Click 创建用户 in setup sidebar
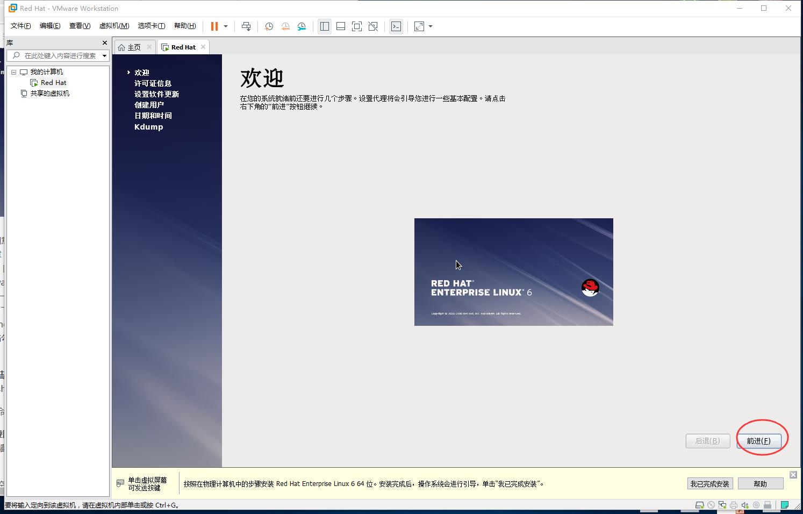 click(149, 105)
